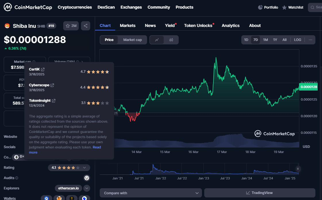The width and height of the screenshot is (322, 200).
Task: Switch to candlestick chart view
Action: pyautogui.click(x=171, y=40)
